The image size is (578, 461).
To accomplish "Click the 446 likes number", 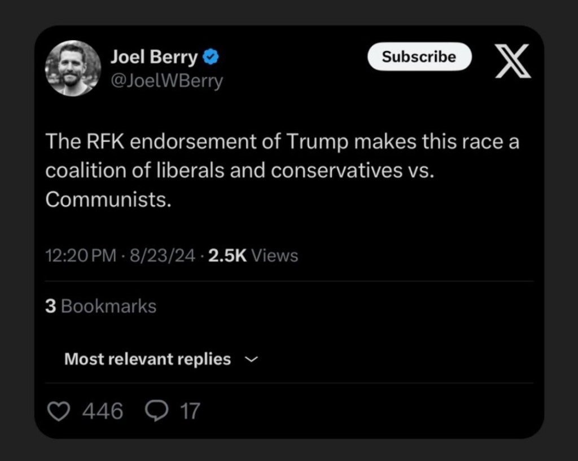I will (x=102, y=411).
